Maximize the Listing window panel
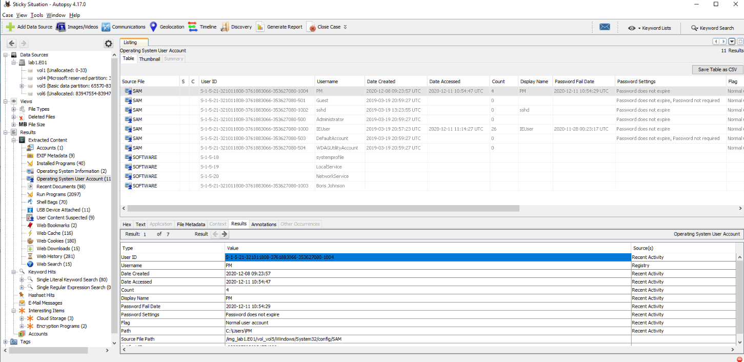The image size is (744, 362). click(x=740, y=42)
